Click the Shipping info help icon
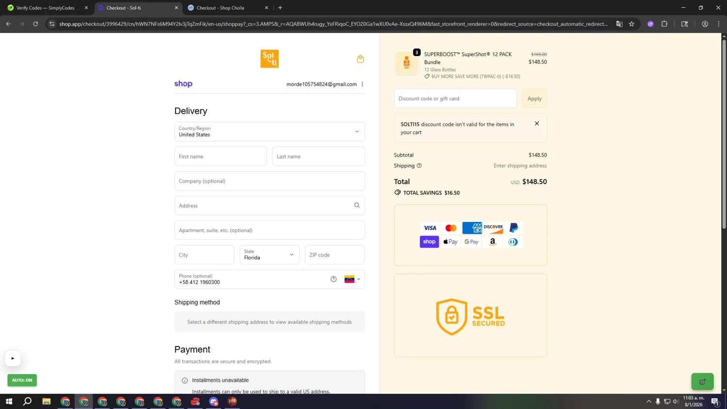The image size is (727, 409). click(x=419, y=166)
